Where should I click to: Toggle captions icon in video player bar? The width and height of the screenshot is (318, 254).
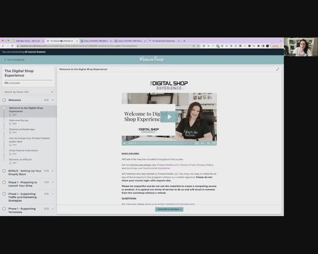click(x=196, y=143)
